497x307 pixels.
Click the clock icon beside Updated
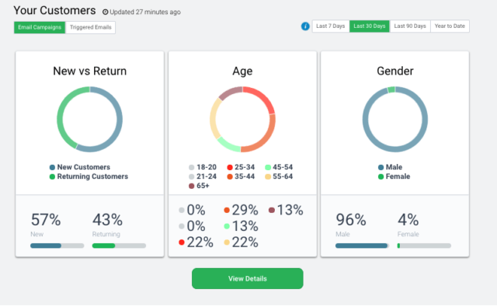click(106, 12)
